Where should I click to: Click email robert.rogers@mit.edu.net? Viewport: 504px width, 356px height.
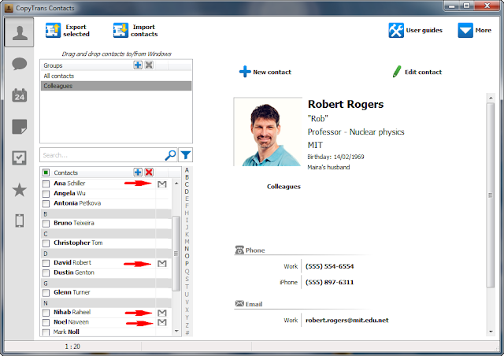(x=346, y=320)
